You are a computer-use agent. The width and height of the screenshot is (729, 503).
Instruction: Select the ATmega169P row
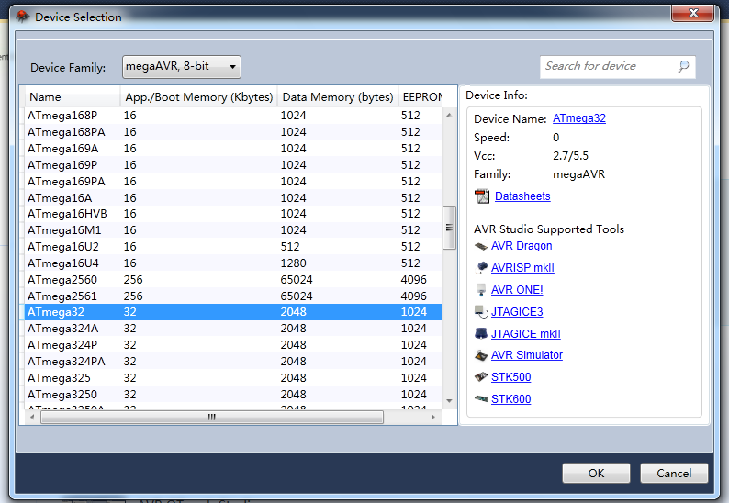(x=232, y=165)
